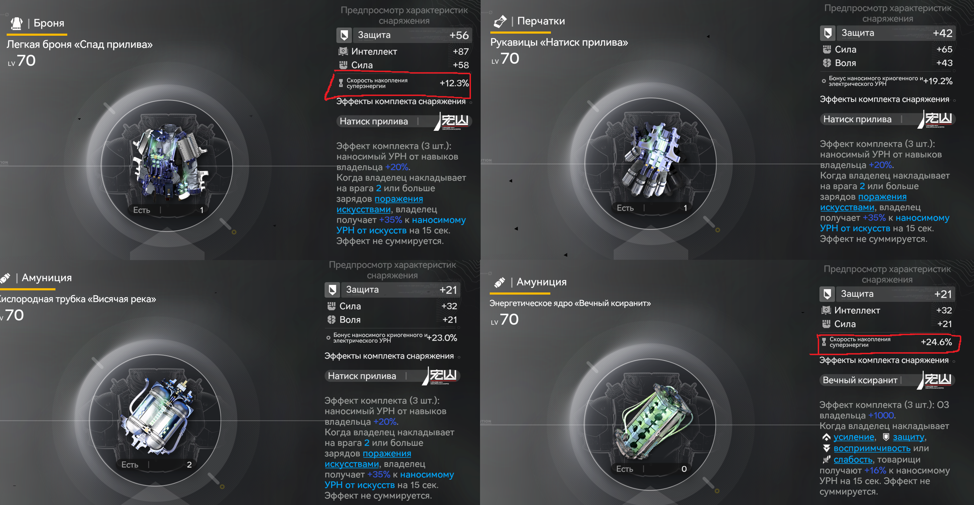
Task: Click the Перчатки gloves category icon
Action: click(x=500, y=21)
